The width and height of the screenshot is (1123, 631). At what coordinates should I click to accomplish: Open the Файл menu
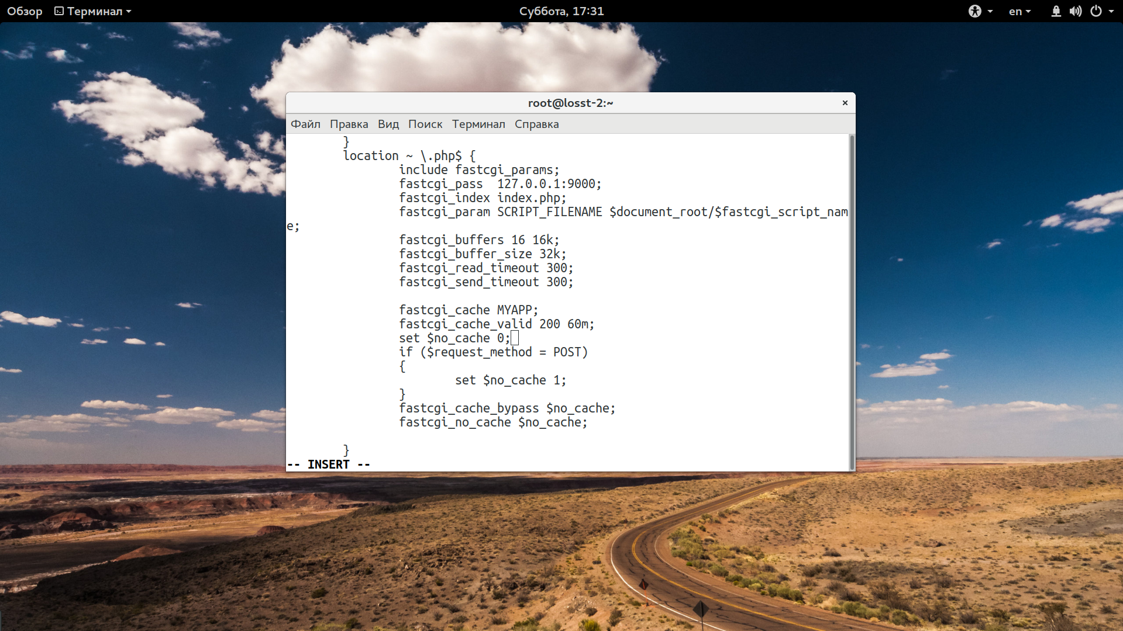tap(305, 124)
